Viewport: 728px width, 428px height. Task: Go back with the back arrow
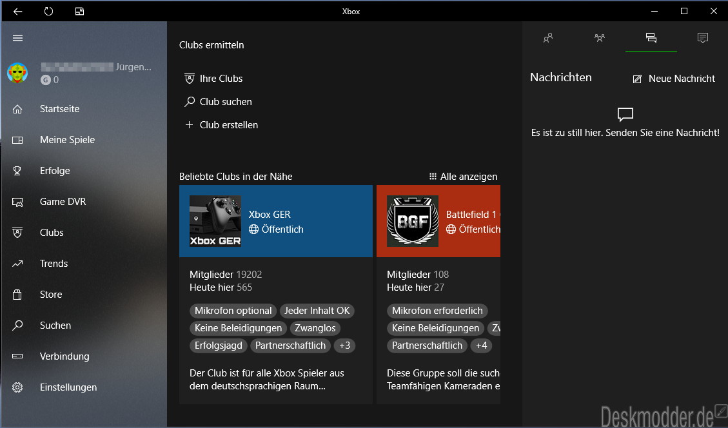(17, 11)
